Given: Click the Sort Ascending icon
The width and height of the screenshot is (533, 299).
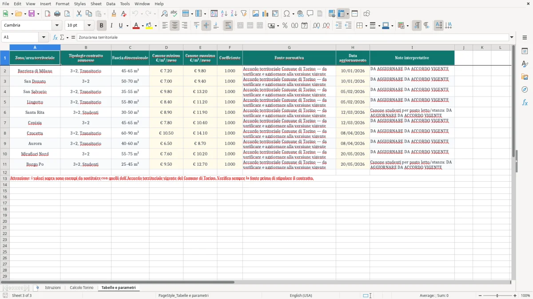Looking at the screenshot, I should 224,14.
